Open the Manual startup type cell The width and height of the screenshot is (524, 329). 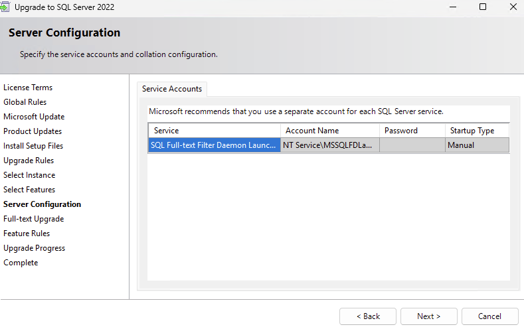tap(478, 145)
